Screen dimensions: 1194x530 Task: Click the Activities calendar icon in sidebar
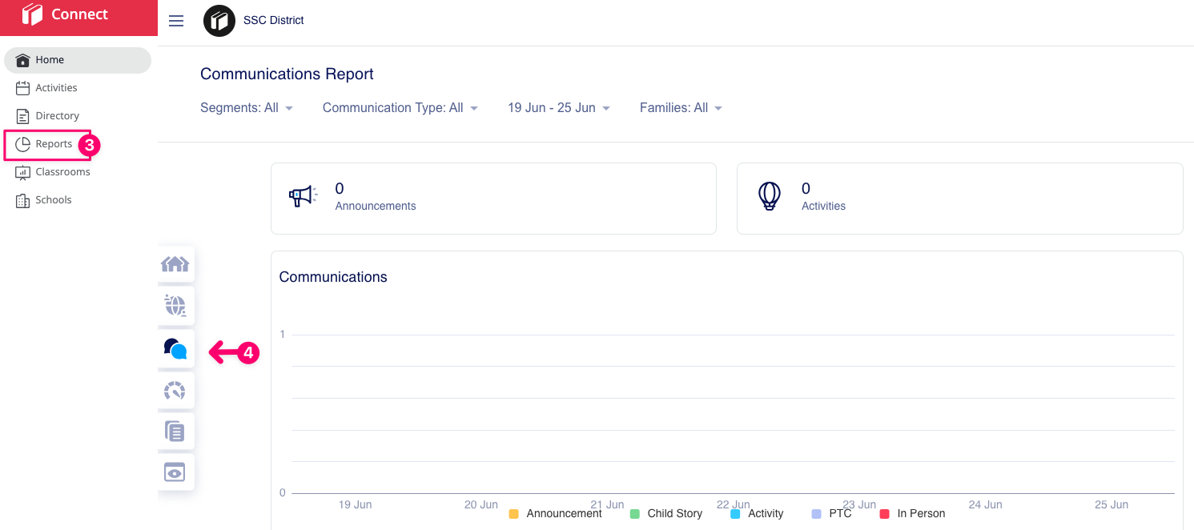tap(22, 88)
